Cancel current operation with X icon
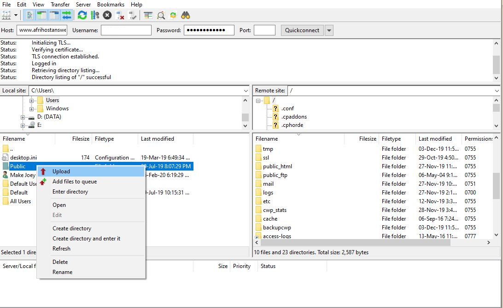Image resolution: width=503 pixels, height=308 pixels. pyautogui.click(x=107, y=15)
